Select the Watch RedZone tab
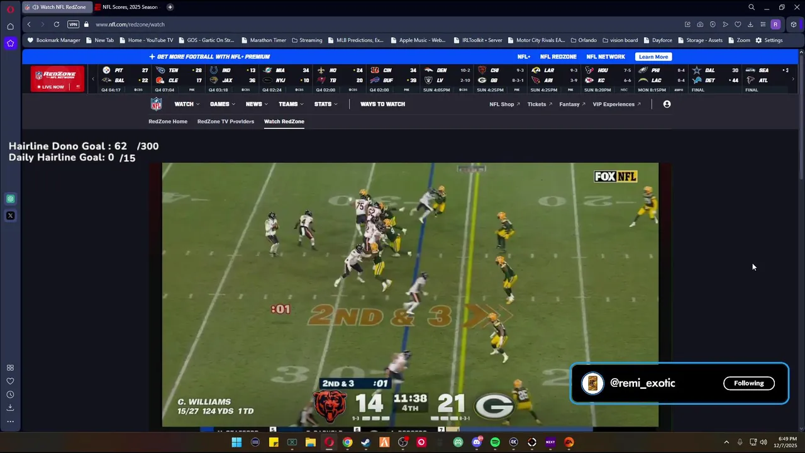The height and width of the screenshot is (453, 805). click(x=284, y=121)
